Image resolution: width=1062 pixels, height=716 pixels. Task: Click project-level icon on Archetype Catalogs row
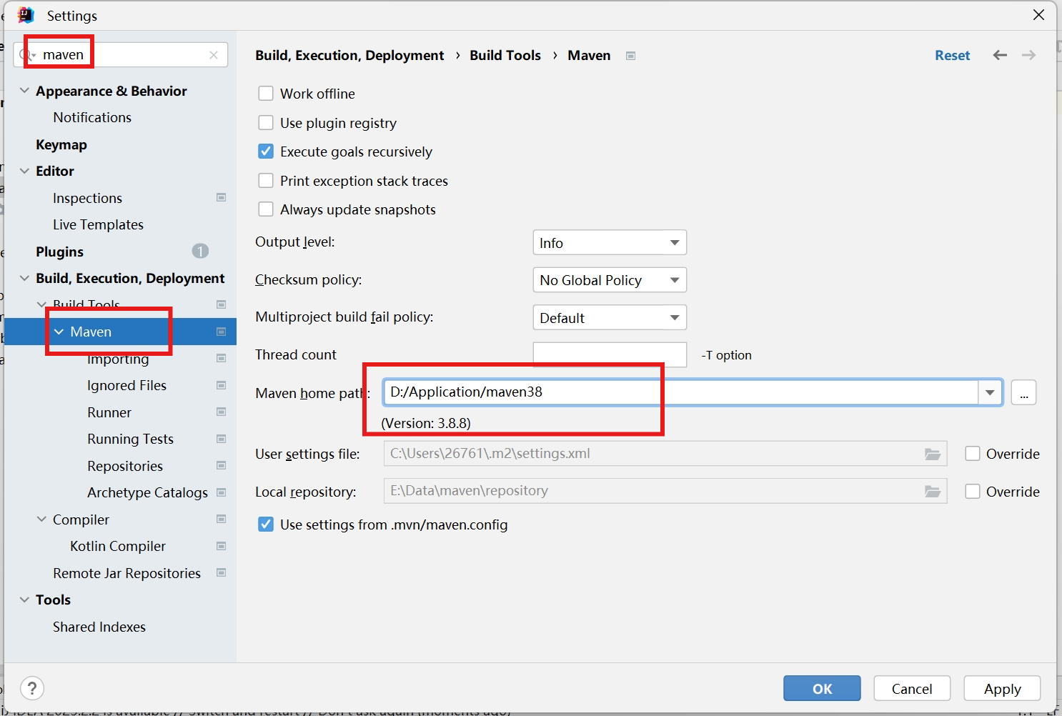click(222, 492)
